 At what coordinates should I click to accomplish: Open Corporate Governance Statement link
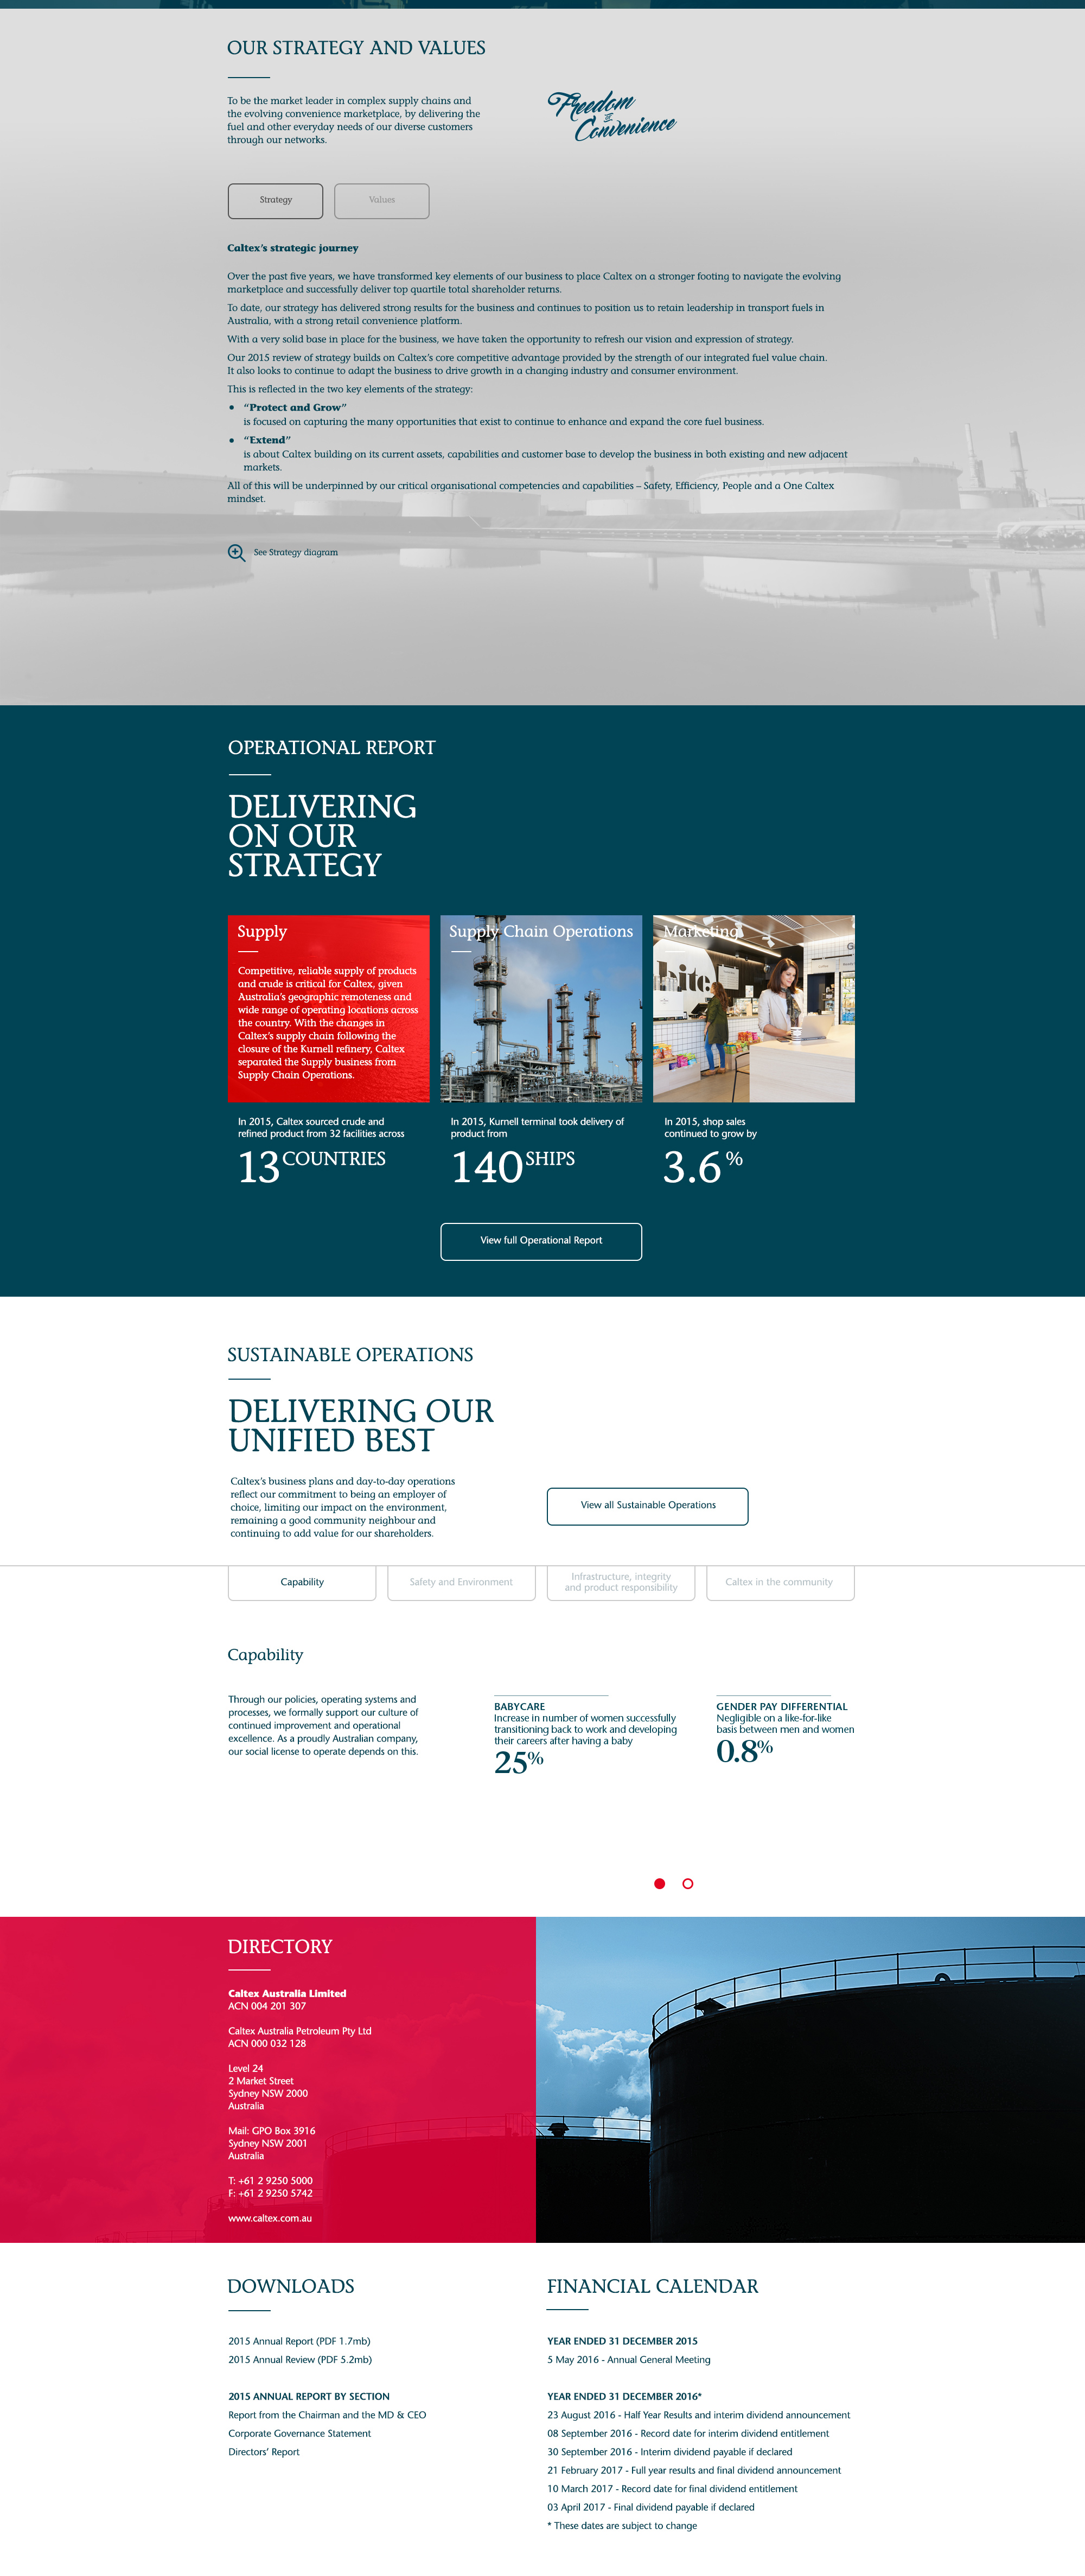[x=299, y=2433]
